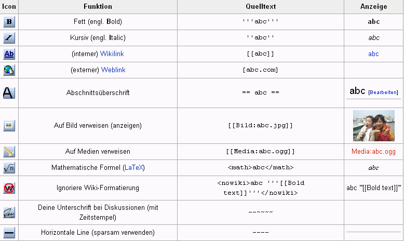Click the section heading 'A' icon
Viewport: 404px width, 241px height.
(x=9, y=92)
